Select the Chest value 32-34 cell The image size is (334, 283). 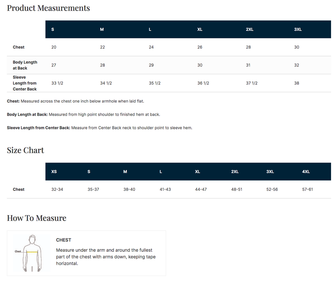click(57, 189)
